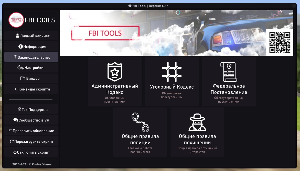
Task: Click the FBI TOOLS banner image
Action: pyautogui.click(x=176, y=33)
